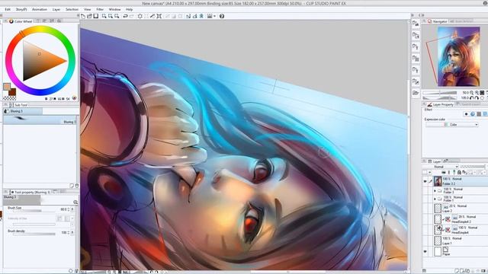Click the delete sub tool trash icon

click(x=77, y=186)
